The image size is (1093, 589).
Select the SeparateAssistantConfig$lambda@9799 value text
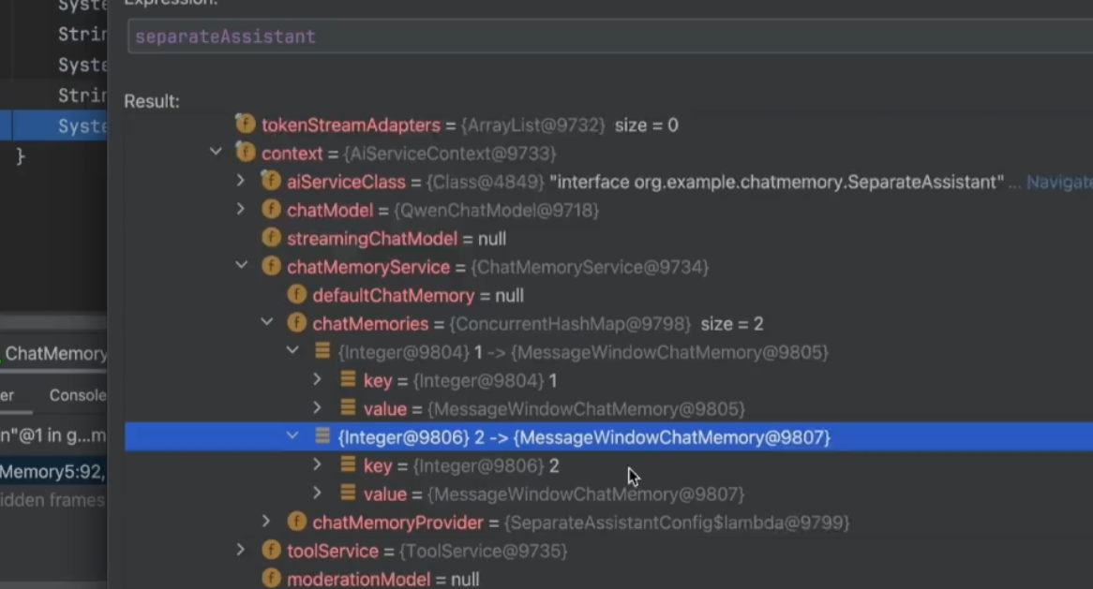tap(677, 523)
